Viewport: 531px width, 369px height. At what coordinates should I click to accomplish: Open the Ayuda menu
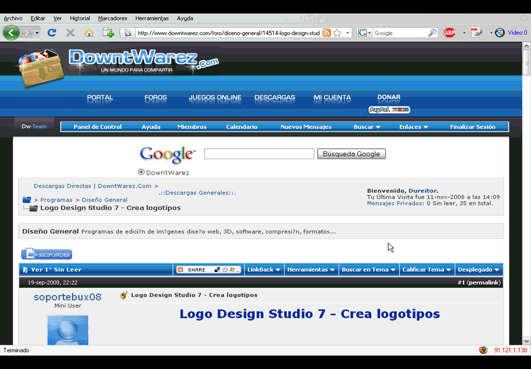pyautogui.click(x=185, y=18)
